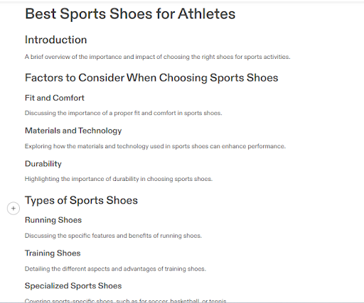Image resolution: width=364 pixels, height=303 pixels.
Task: Select the Specialized Sports Shoes subheading
Action: (x=73, y=286)
